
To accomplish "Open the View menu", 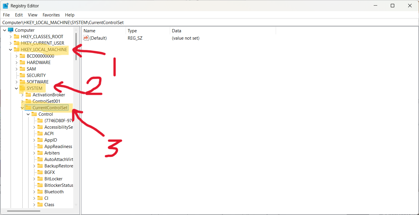I will 33,15.
